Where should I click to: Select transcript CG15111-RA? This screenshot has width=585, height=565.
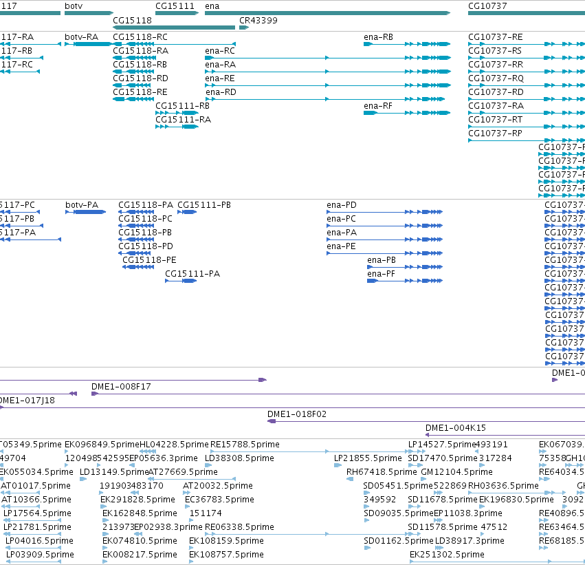pos(183,120)
